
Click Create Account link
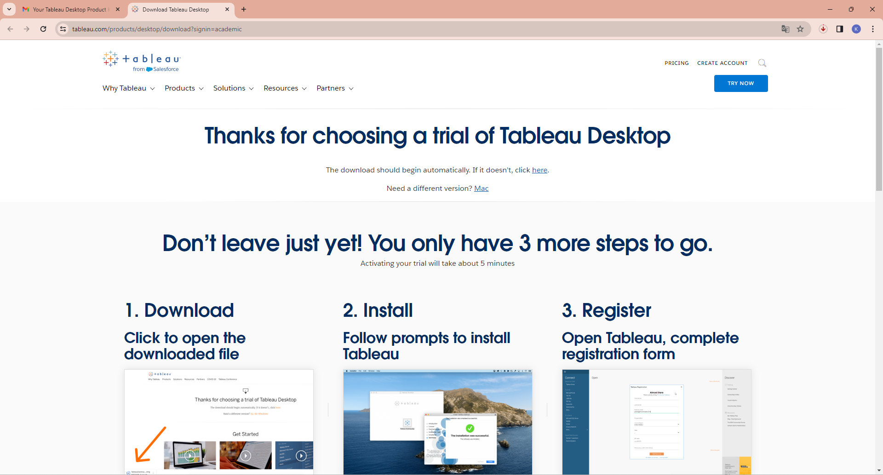[x=722, y=63]
